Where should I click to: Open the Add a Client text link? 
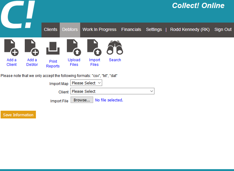11,62
